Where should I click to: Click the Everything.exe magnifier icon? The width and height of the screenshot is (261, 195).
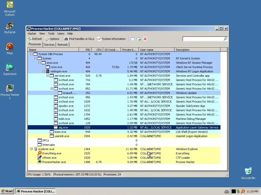[x=40, y=153]
